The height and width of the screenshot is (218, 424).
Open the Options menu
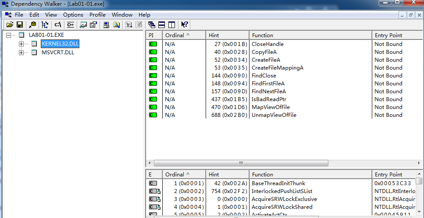tap(73, 14)
